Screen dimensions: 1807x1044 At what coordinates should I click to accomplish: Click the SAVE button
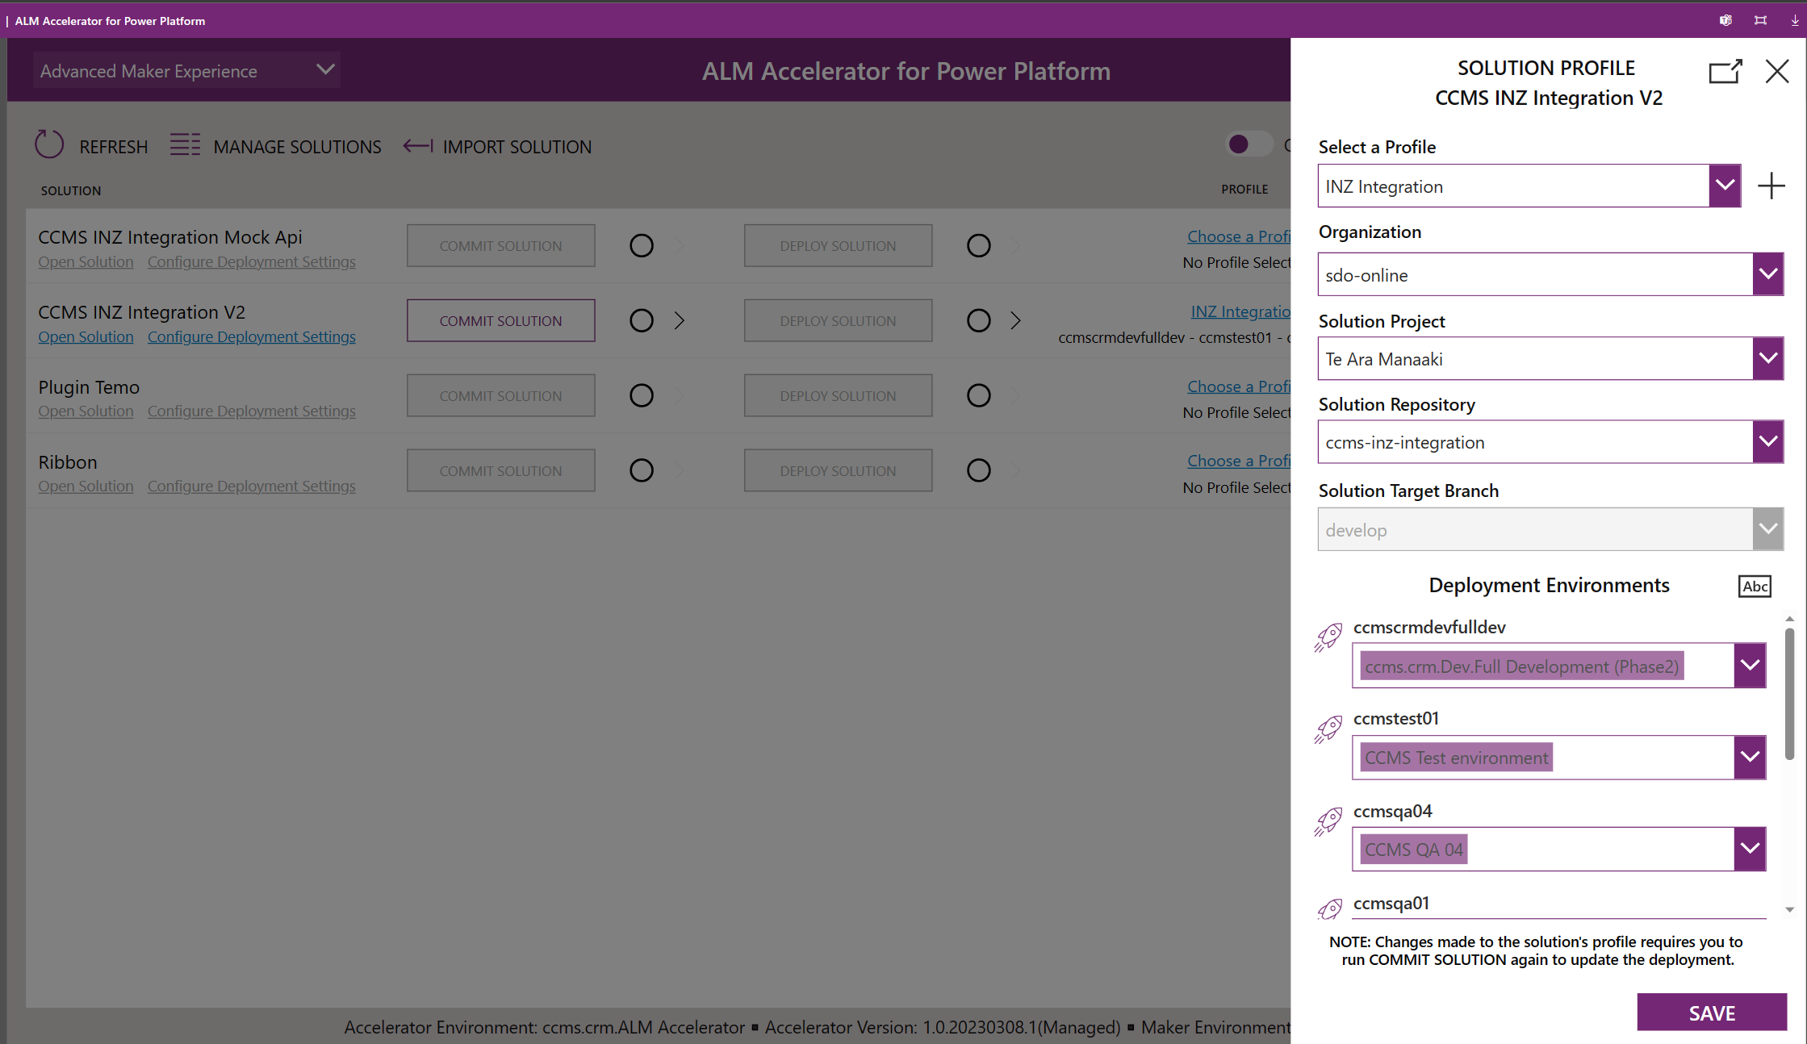[x=1712, y=1013]
